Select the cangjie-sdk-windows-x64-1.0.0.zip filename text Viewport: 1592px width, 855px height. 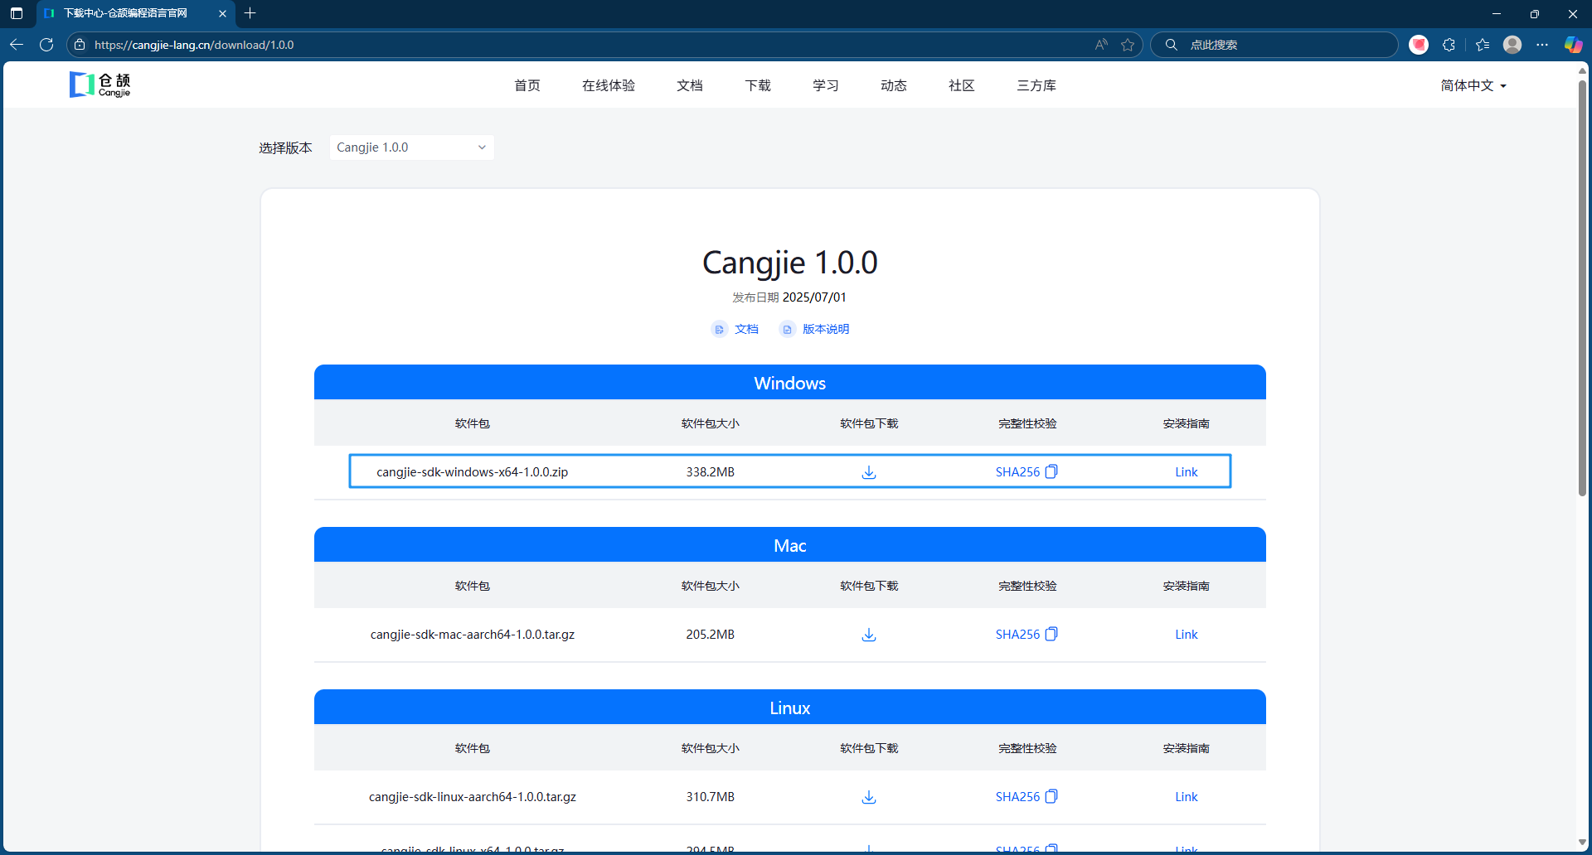click(x=473, y=472)
